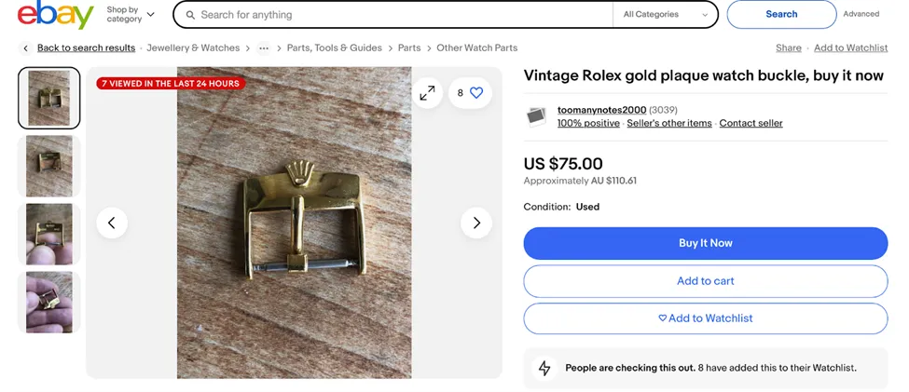
Task: Click the back arrow beside search results
Action: 25,48
